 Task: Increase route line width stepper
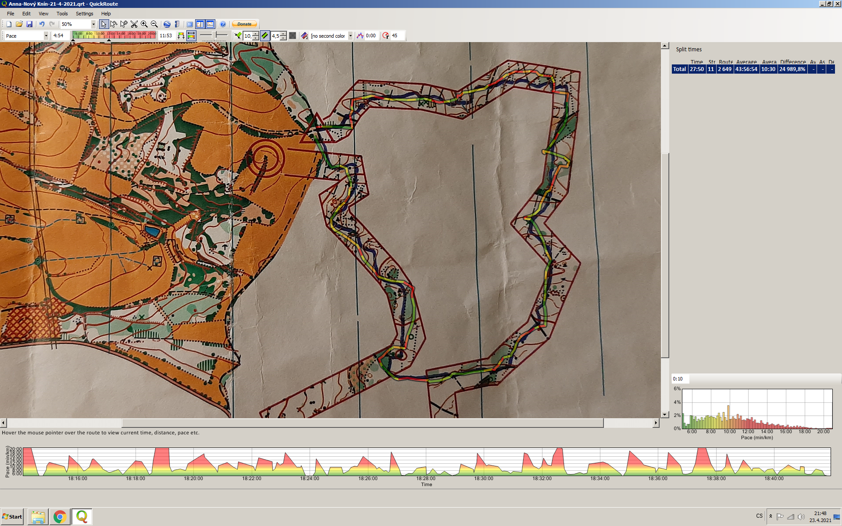(x=256, y=34)
